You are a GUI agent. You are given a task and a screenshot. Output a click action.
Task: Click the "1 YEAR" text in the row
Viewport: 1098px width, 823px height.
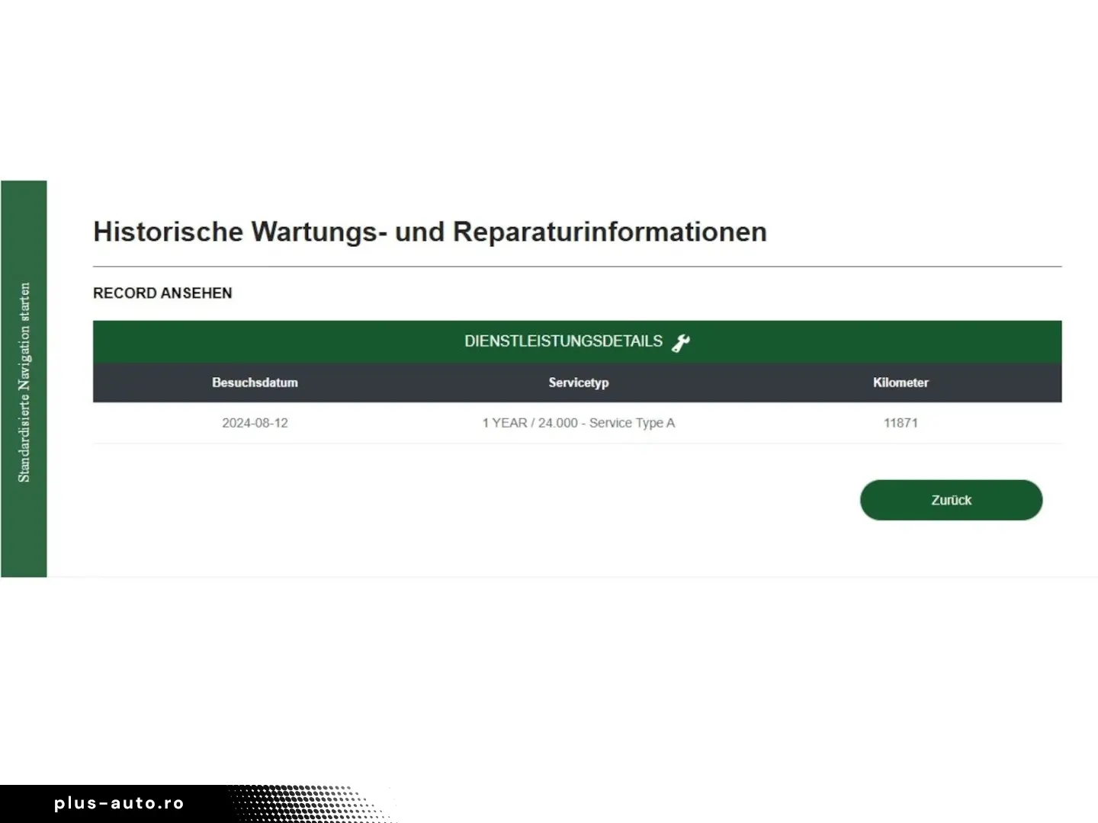[504, 423]
